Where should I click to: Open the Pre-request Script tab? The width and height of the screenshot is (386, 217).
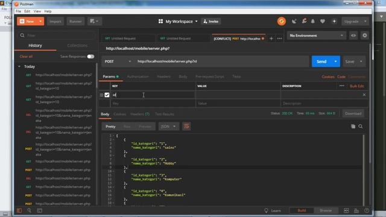point(210,77)
